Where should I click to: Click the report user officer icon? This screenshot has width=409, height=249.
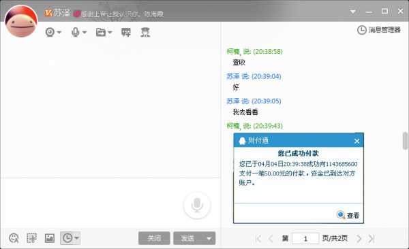tap(145, 32)
